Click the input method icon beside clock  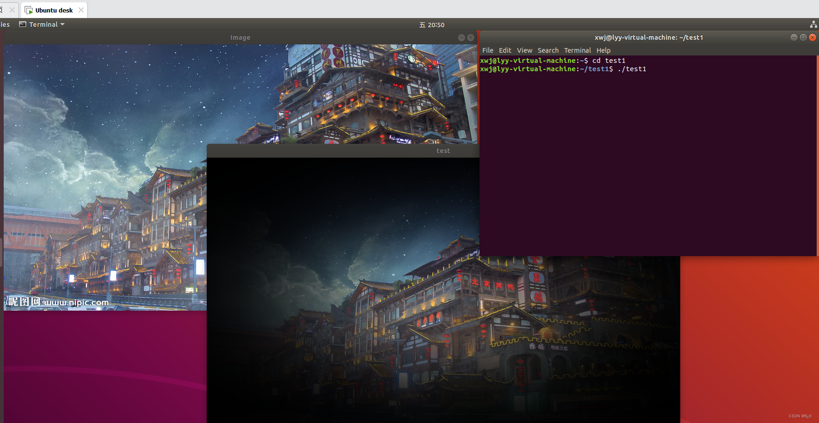click(x=422, y=25)
